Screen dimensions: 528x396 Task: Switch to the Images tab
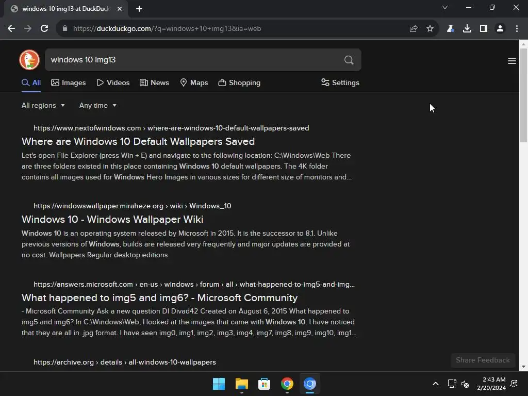[x=69, y=83]
